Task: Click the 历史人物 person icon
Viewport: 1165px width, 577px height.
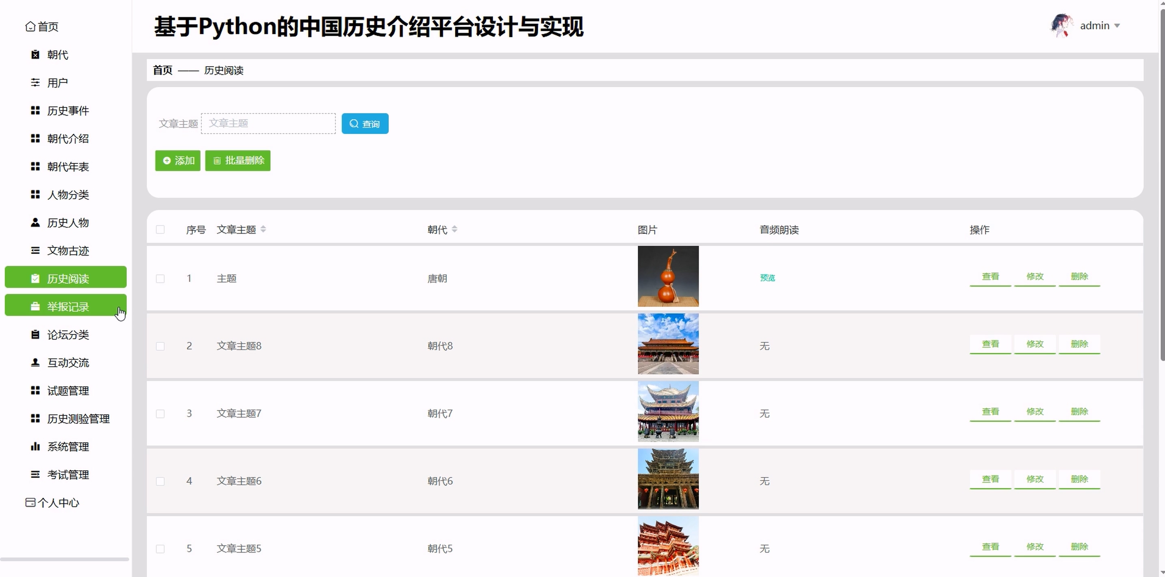Action: (35, 222)
